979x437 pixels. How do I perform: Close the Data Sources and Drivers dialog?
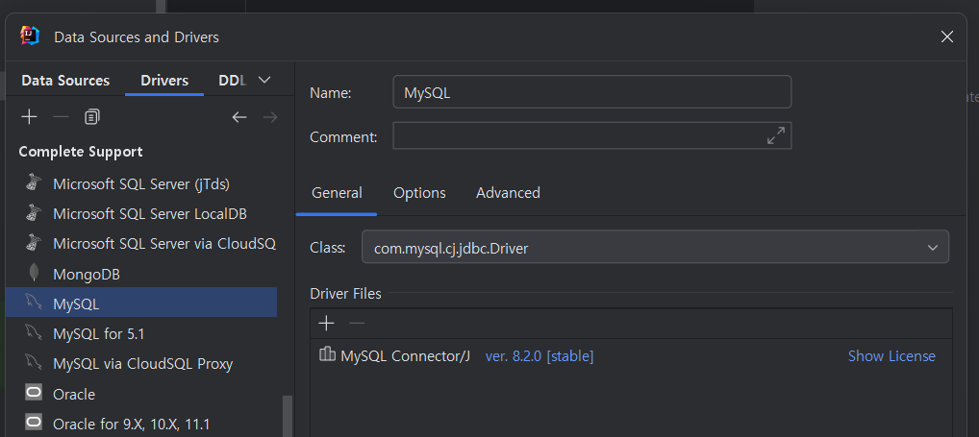pyautogui.click(x=946, y=36)
